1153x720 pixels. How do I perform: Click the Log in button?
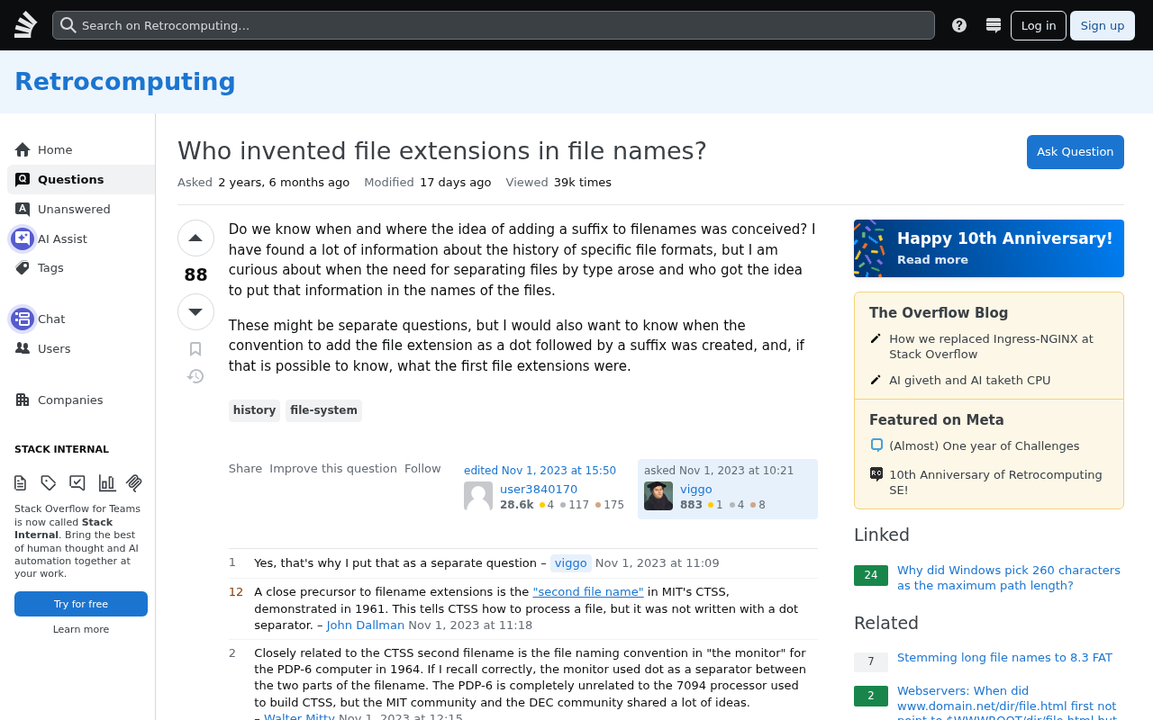coord(1039,25)
